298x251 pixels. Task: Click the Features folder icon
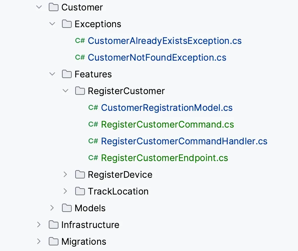click(66, 74)
